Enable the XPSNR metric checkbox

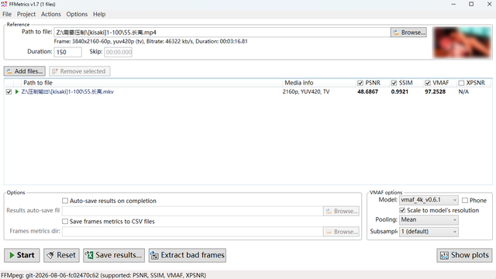(x=461, y=83)
